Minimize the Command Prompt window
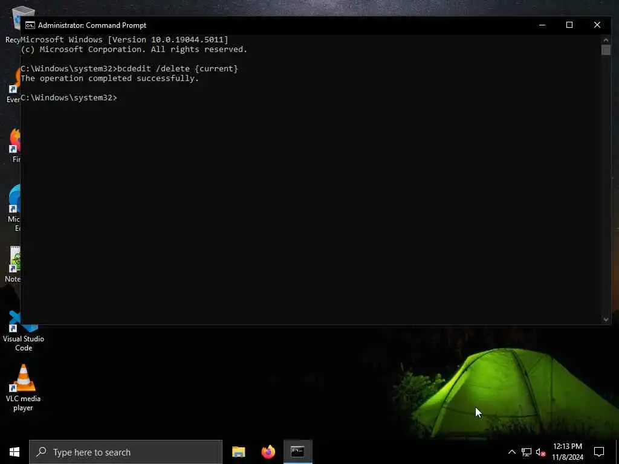 pos(542,25)
